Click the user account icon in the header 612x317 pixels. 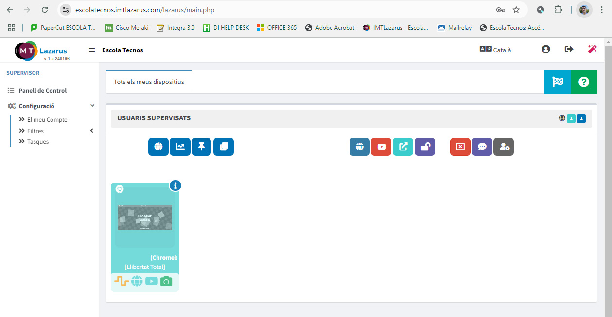[546, 49]
